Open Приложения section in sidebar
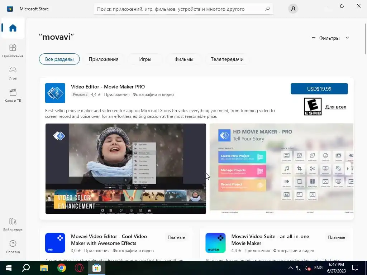 (13, 51)
